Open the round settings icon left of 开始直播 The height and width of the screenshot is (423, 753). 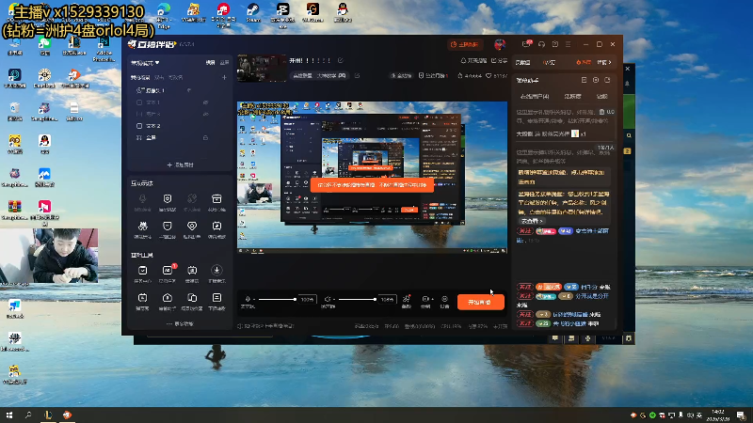coord(444,301)
